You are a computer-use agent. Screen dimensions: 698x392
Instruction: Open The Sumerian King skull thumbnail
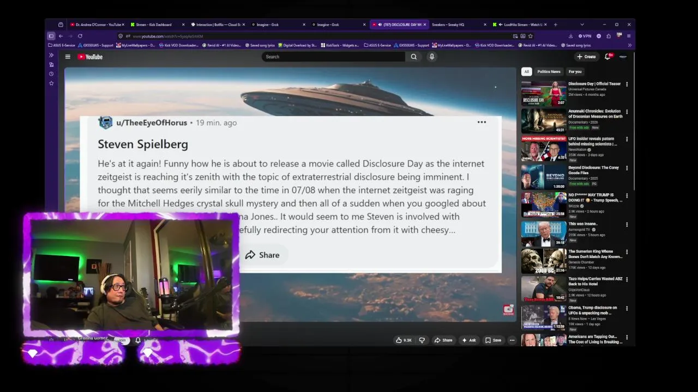tap(544, 261)
